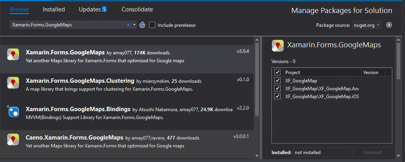The height and width of the screenshot is (162, 405).
Task: Enable the Include prerelease checkbox
Action: 152,25
